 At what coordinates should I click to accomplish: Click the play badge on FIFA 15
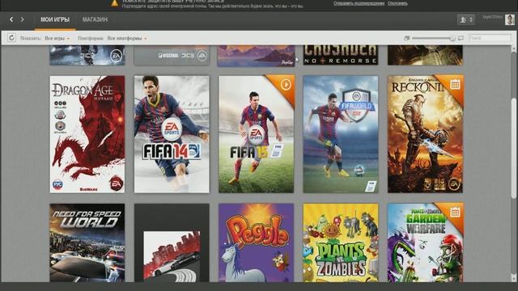click(x=286, y=85)
